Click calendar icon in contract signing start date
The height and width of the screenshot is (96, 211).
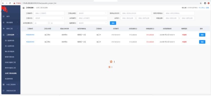point(36,23)
